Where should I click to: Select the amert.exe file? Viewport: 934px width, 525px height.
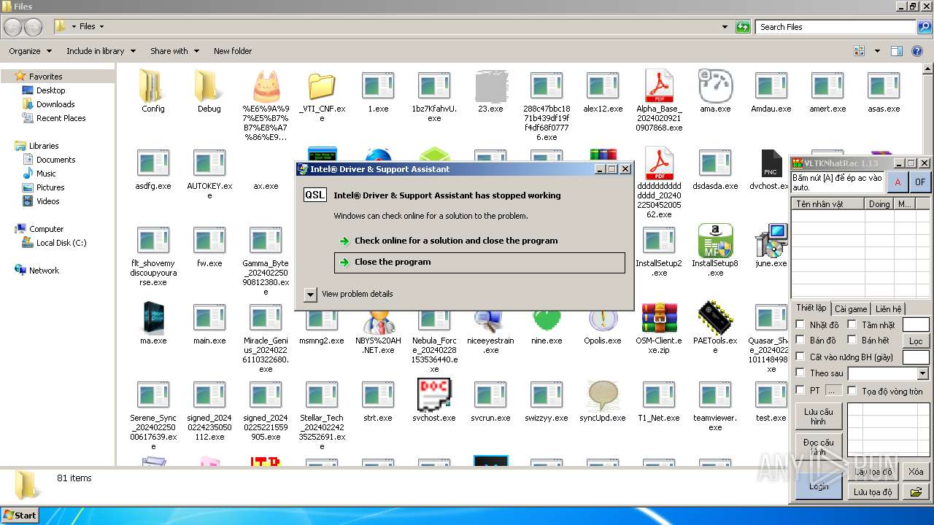pyautogui.click(x=827, y=91)
